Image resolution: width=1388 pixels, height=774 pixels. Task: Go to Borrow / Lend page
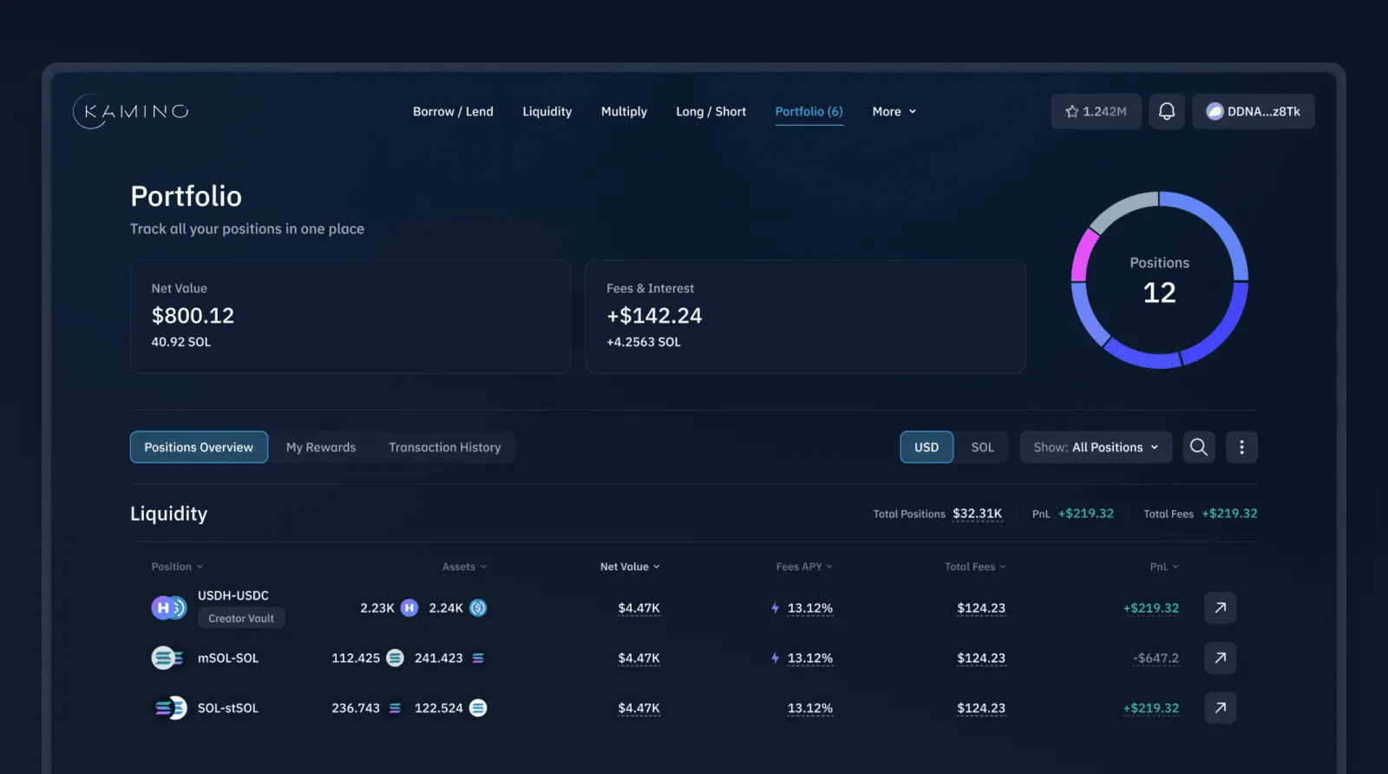coord(453,111)
